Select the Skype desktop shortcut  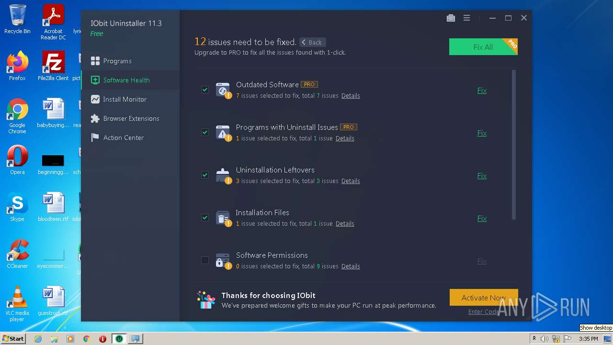click(17, 207)
